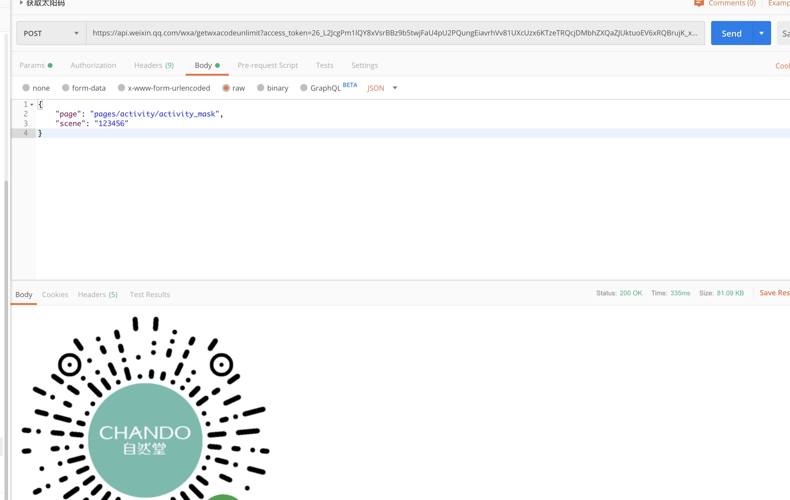Switch to the Params tab

coord(36,65)
